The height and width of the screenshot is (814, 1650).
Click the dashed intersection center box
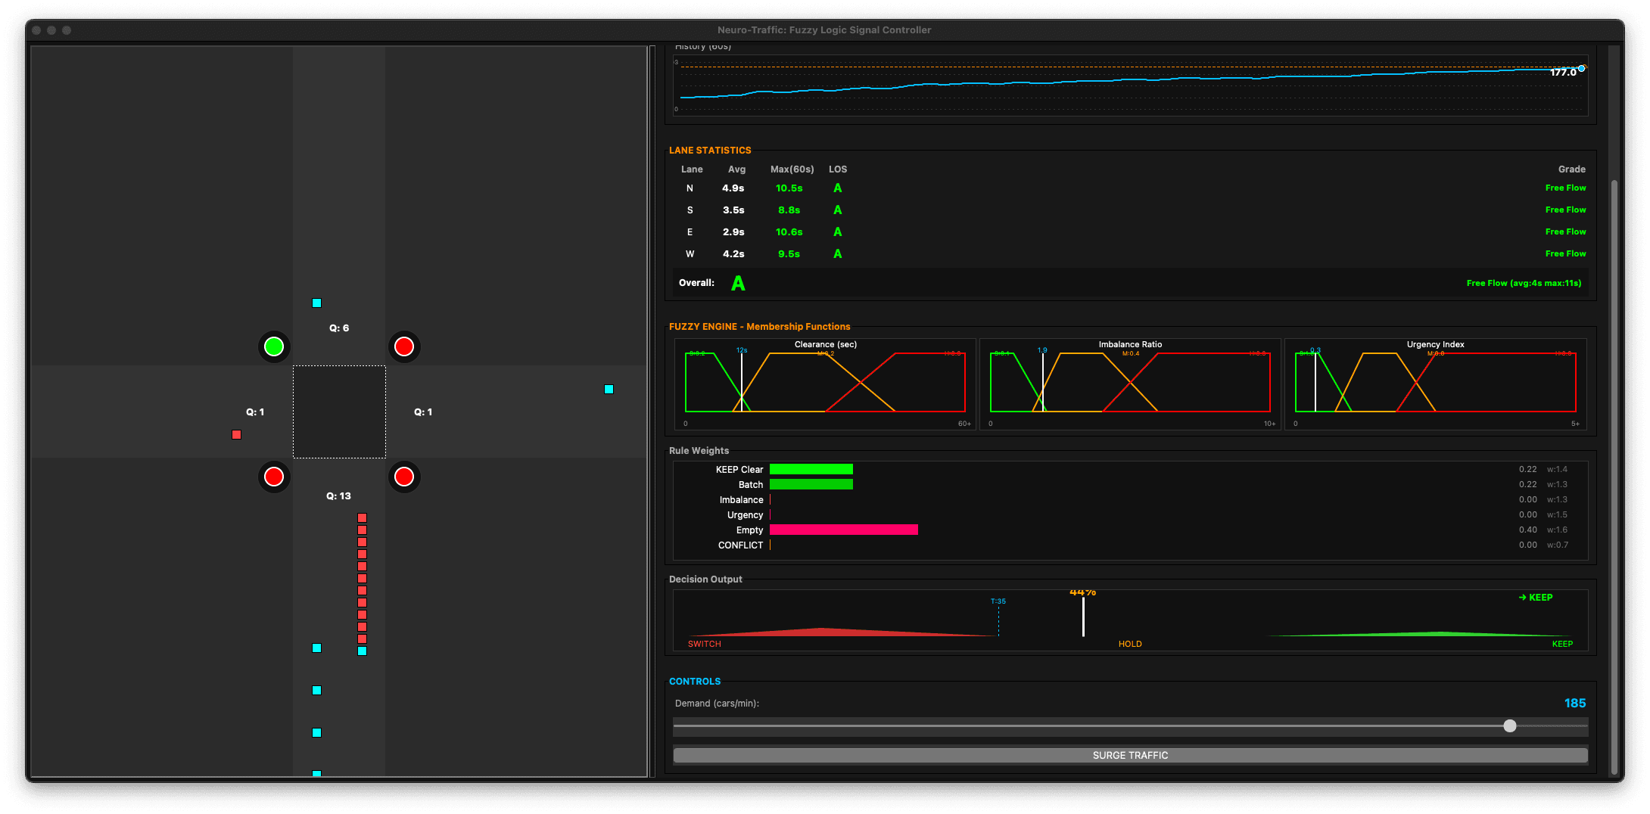[x=339, y=412]
